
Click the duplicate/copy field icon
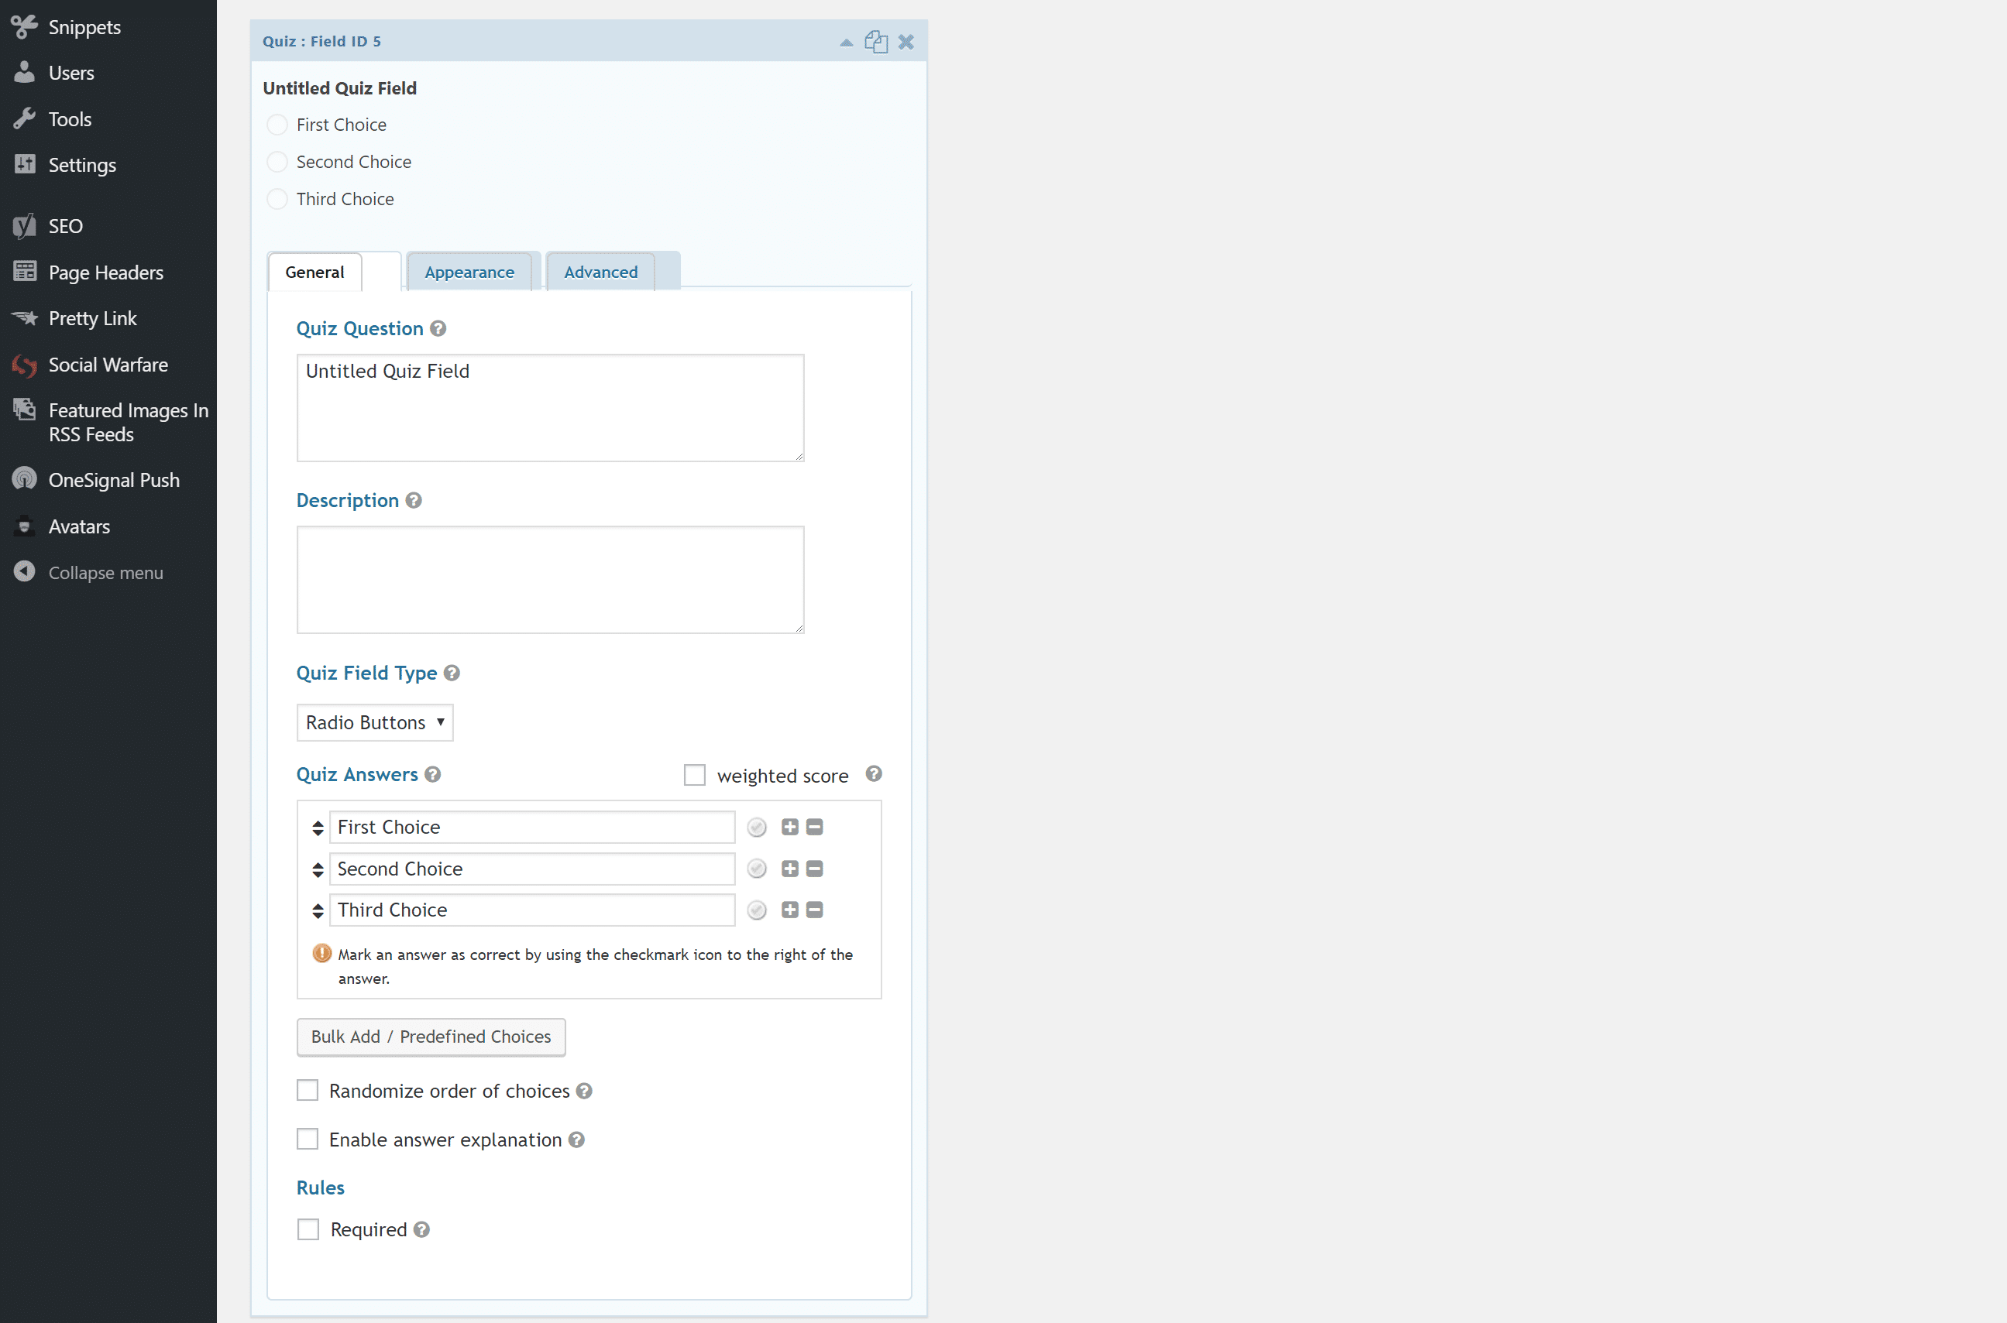pos(876,41)
